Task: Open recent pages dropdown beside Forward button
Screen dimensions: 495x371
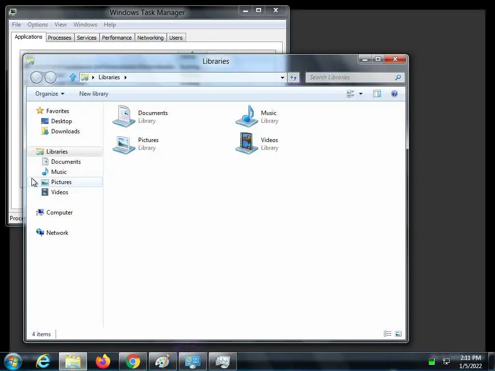Action: (x=60, y=77)
